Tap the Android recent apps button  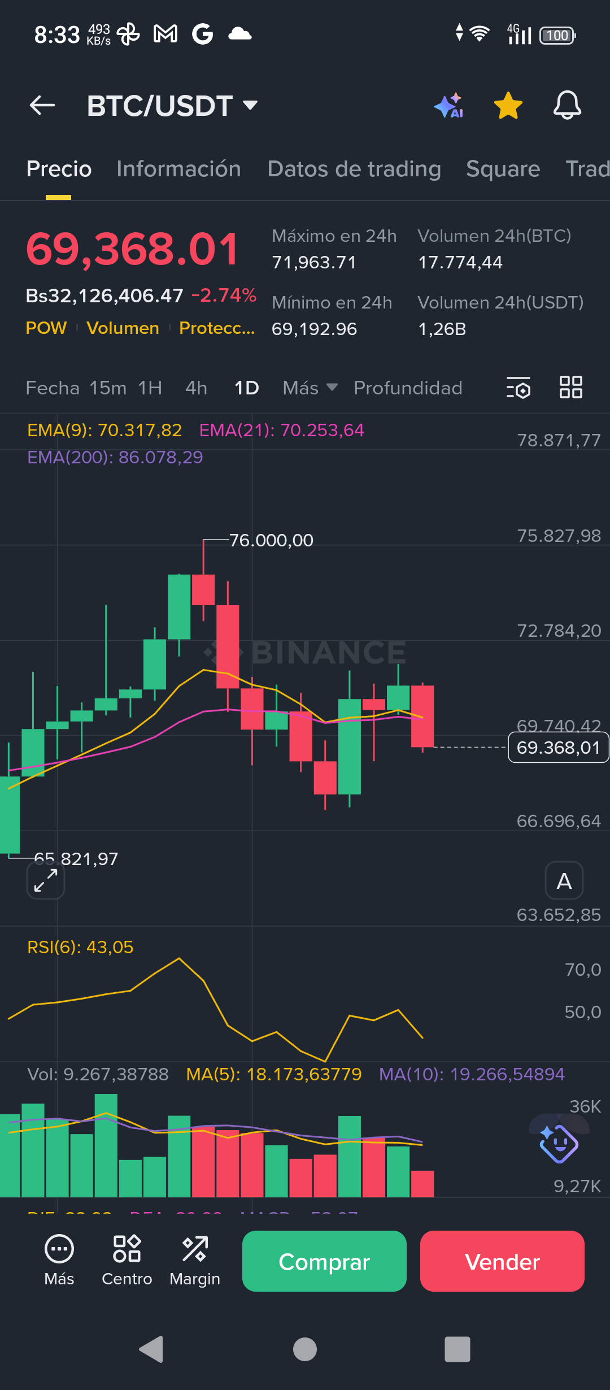click(x=457, y=1349)
